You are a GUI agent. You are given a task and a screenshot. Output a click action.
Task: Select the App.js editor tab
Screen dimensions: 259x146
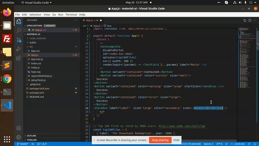coord(92,20)
